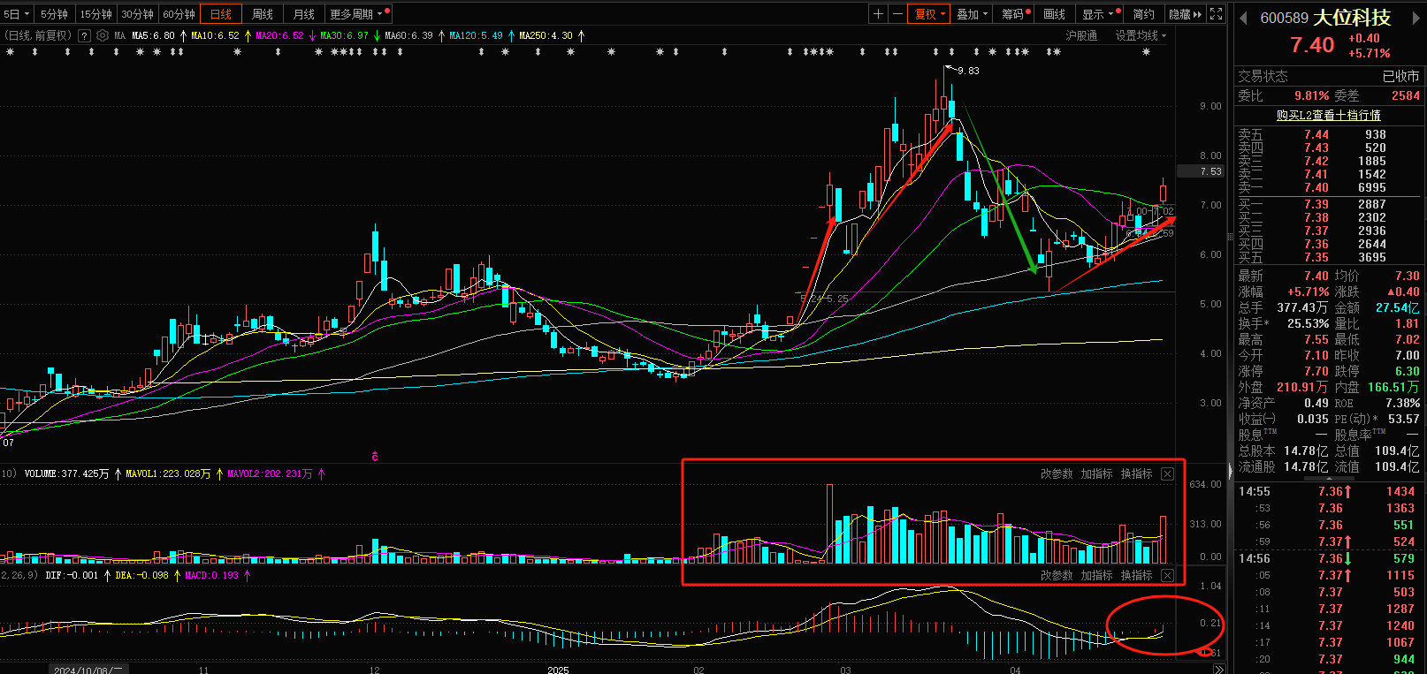The height and width of the screenshot is (674, 1427).
Task: Open the 复权 adjustment dropdown
Action: click(x=930, y=14)
